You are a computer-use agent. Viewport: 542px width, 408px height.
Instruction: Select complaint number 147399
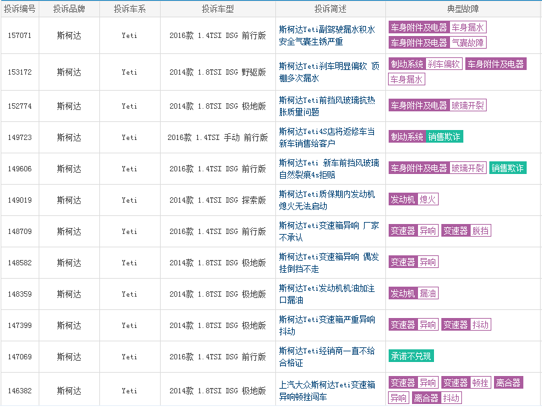point(20,325)
